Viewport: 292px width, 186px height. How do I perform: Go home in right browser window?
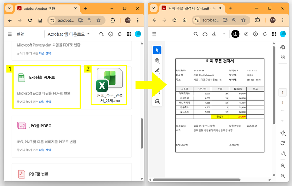[185, 20]
